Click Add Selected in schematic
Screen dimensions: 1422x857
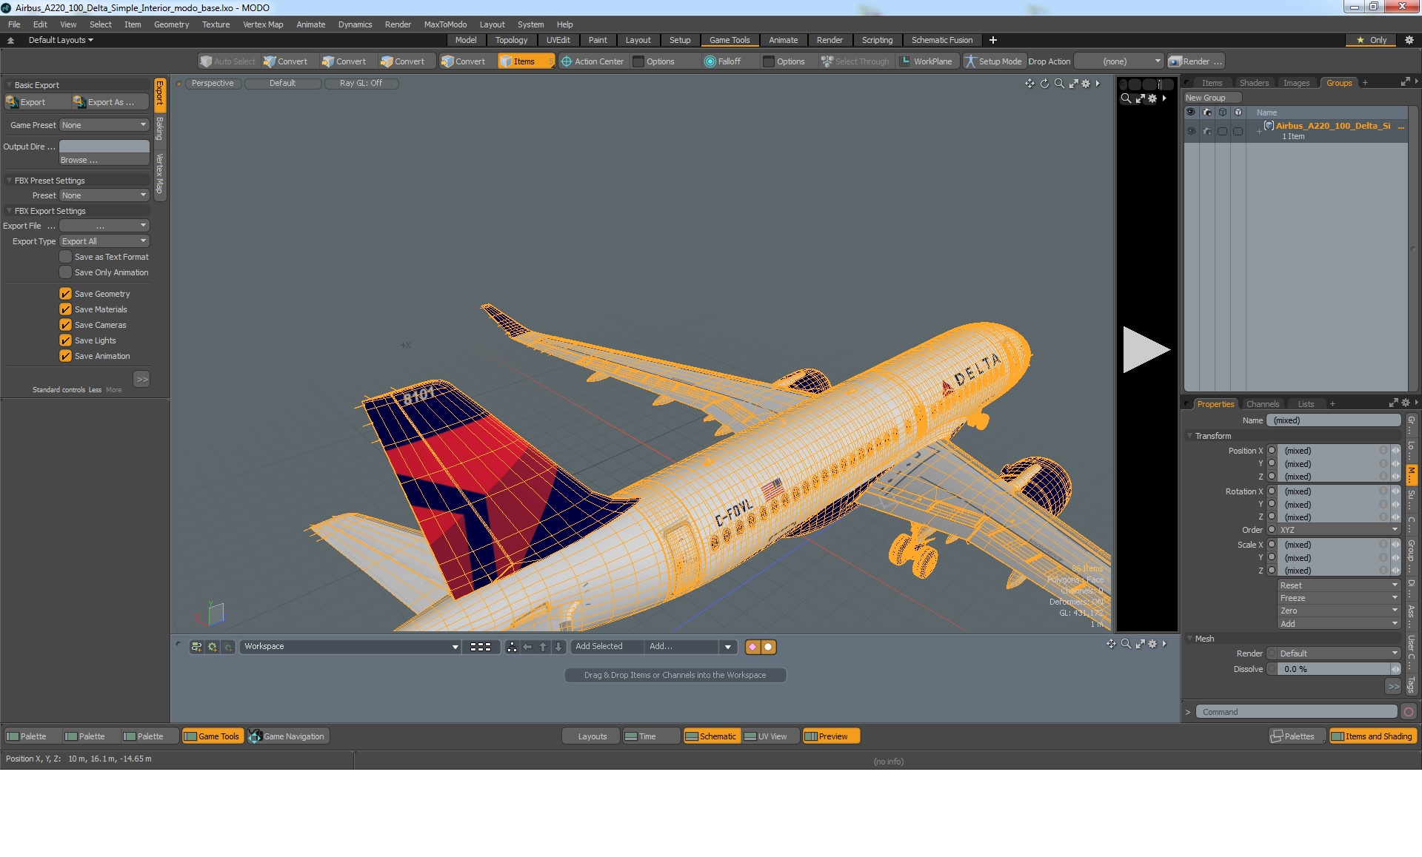click(x=607, y=647)
